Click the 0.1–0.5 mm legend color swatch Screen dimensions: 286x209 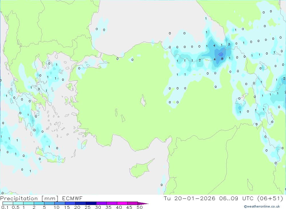(8, 203)
